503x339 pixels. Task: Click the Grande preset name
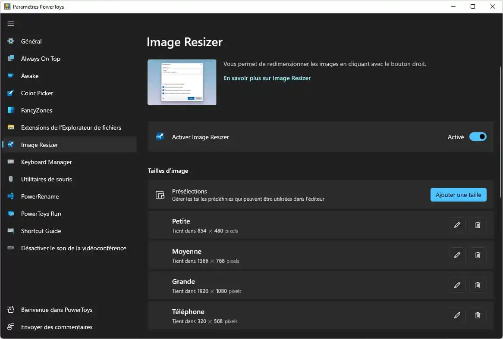[183, 282]
